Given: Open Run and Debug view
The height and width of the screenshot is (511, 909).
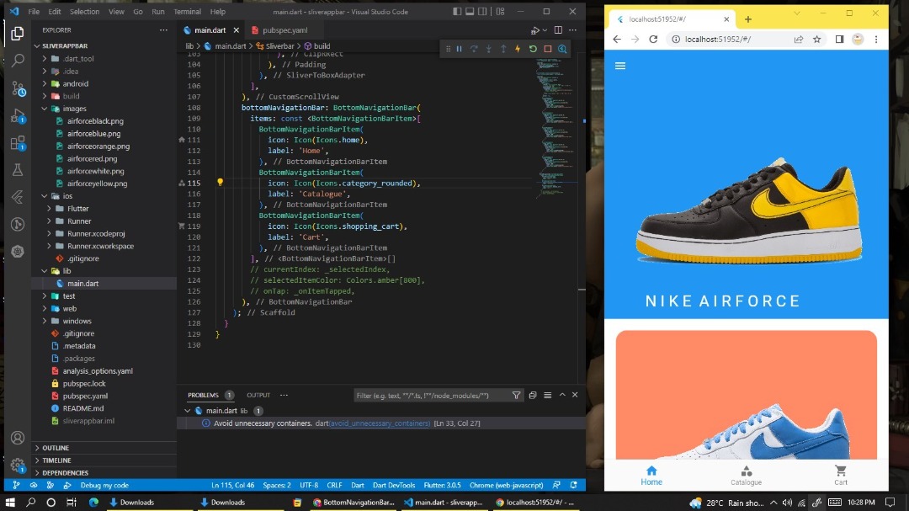Looking at the screenshot, I should pos(18,115).
